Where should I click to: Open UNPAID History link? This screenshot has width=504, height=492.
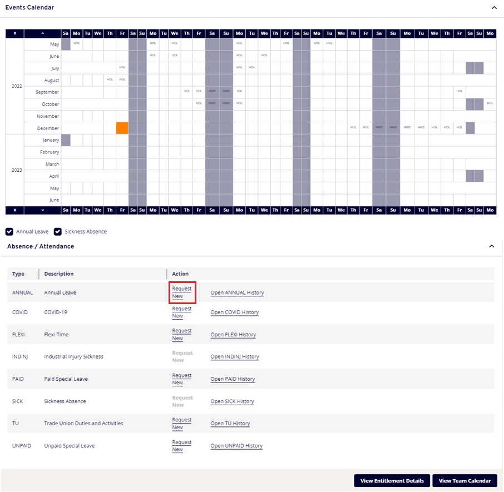pyautogui.click(x=236, y=446)
